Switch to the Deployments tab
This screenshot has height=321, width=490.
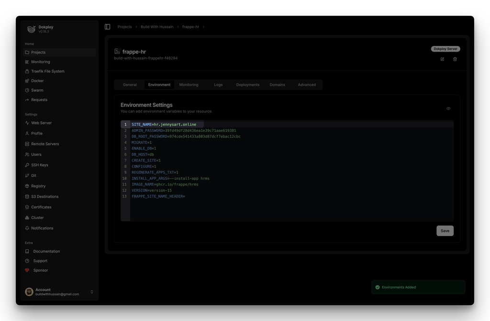pyautogui.click(x=247, y=85)
